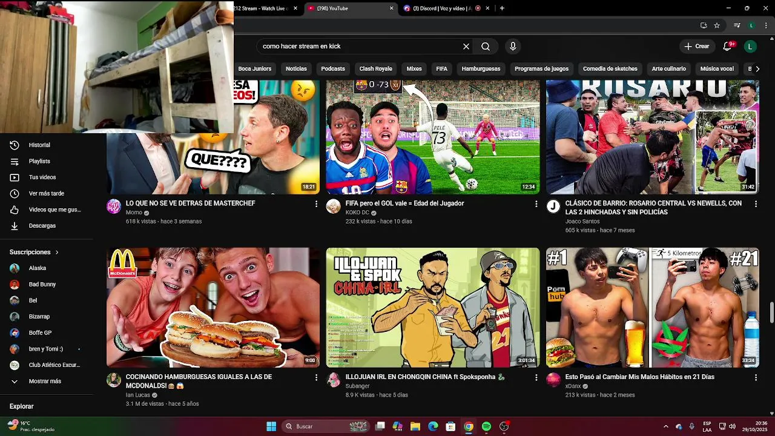This screenshot has width=775, height=436.
Task: Open options for ILLOJUAN IRL video
Action: click(x=536, y=377)
